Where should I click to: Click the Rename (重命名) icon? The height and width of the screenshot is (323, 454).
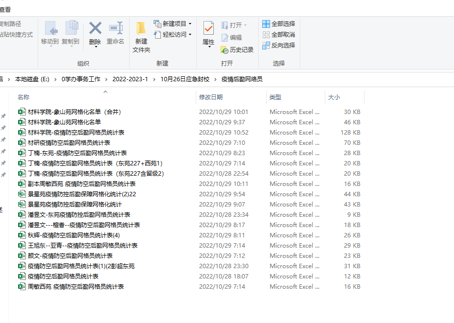[115, 29]
